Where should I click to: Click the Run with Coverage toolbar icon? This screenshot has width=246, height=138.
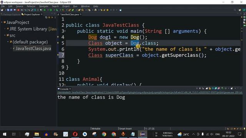tap(57, 10)
